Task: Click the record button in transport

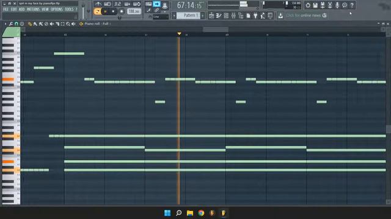Action: click(122, 12)
